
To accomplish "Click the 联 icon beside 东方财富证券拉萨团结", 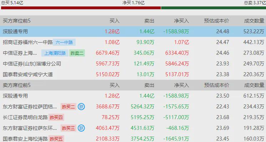I will pyautogui.click(x=81, y=107).
